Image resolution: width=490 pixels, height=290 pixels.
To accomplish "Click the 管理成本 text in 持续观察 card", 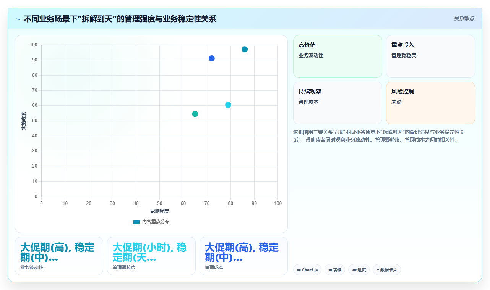I will tap(308, 102).
